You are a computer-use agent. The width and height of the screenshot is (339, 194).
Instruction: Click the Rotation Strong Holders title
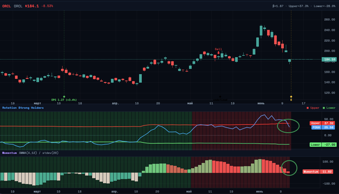coord(23,108)
